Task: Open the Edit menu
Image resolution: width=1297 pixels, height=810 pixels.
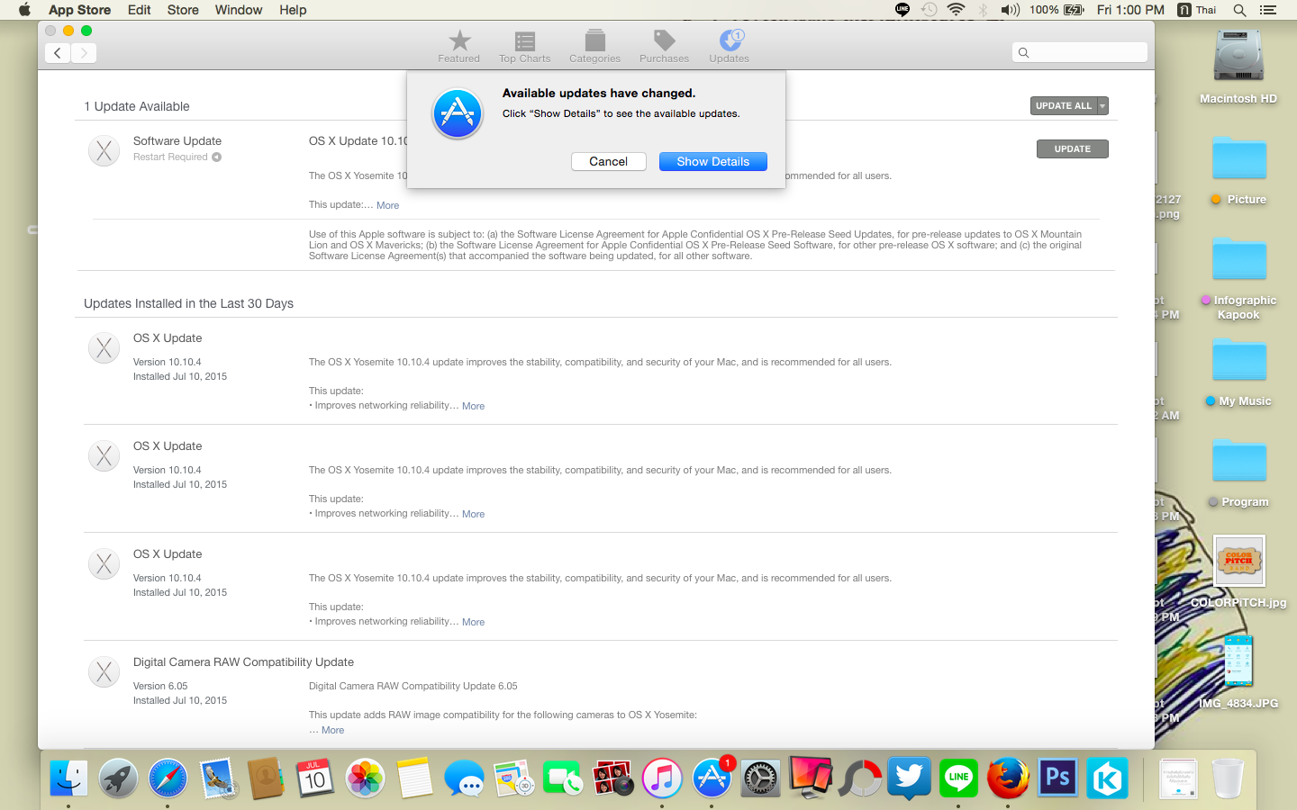Action: (140, 10)
